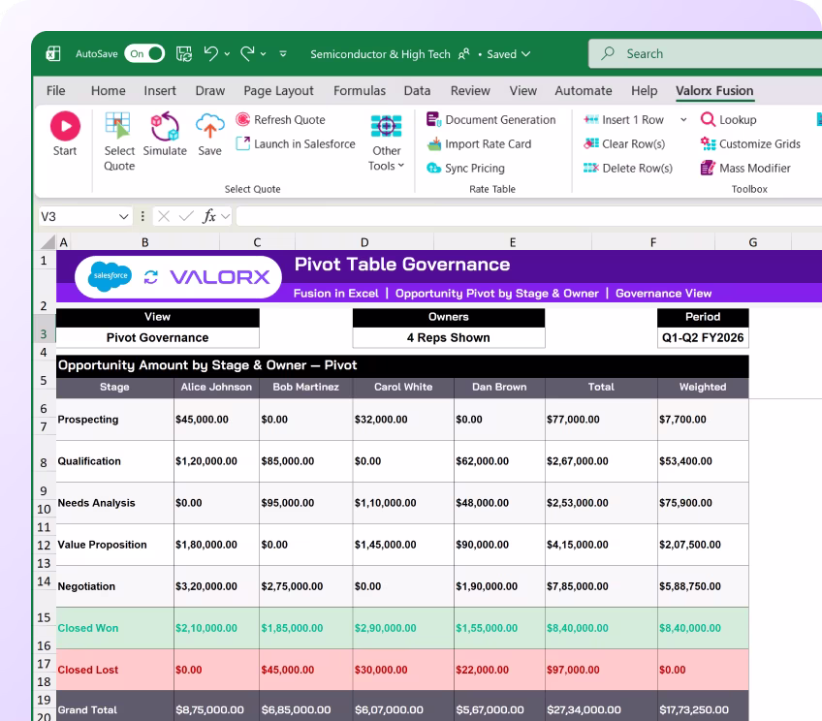
Task: Click Alice Johnson column header
Action: coord(216,387)
